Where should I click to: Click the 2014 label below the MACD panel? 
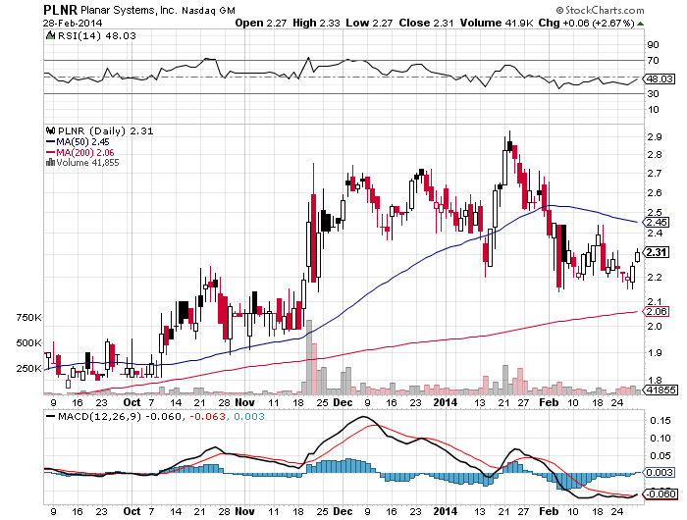pos(446,511)
